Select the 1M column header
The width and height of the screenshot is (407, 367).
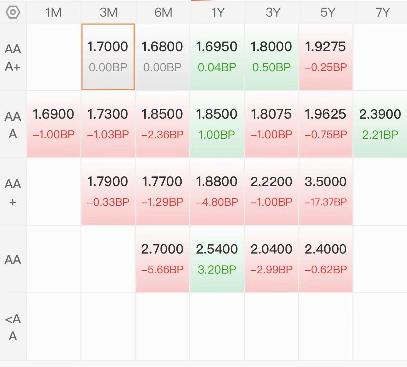coord(54,12)
